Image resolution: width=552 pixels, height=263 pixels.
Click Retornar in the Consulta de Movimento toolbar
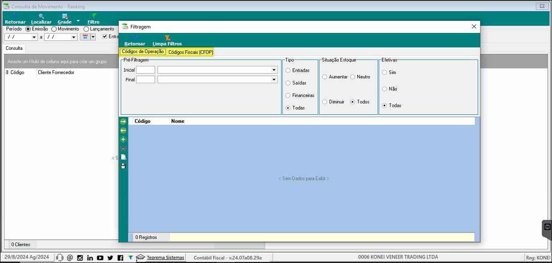[15, 19]
